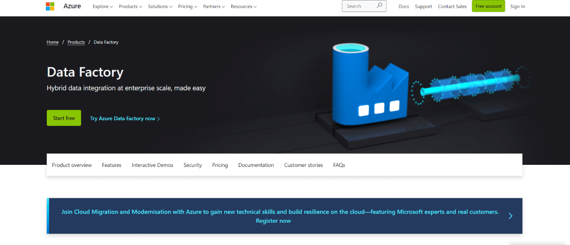
Task: Select the FAQs tab
Action: click(x=339, y=165)
